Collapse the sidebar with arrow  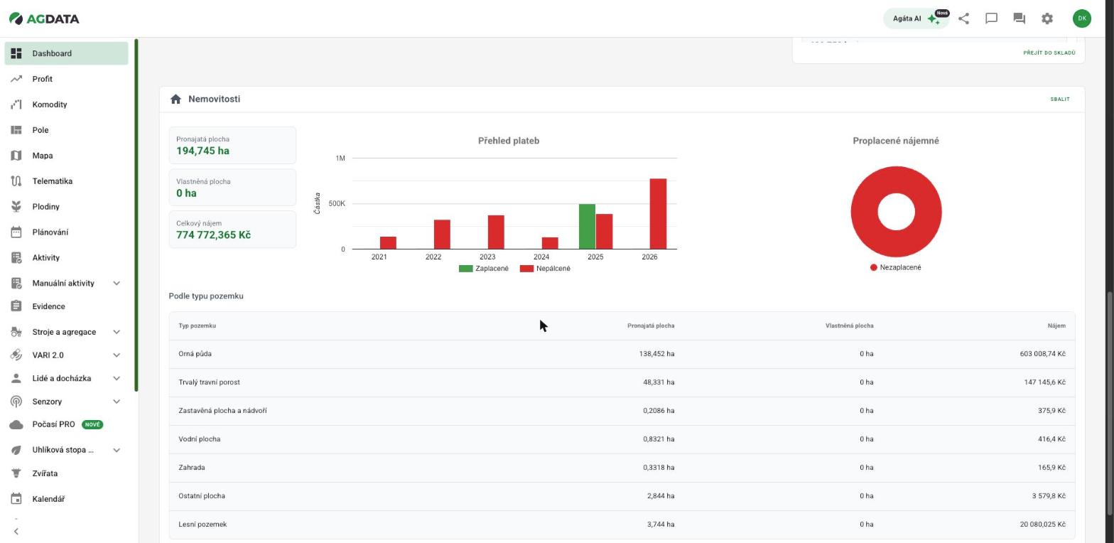point(16,531)
